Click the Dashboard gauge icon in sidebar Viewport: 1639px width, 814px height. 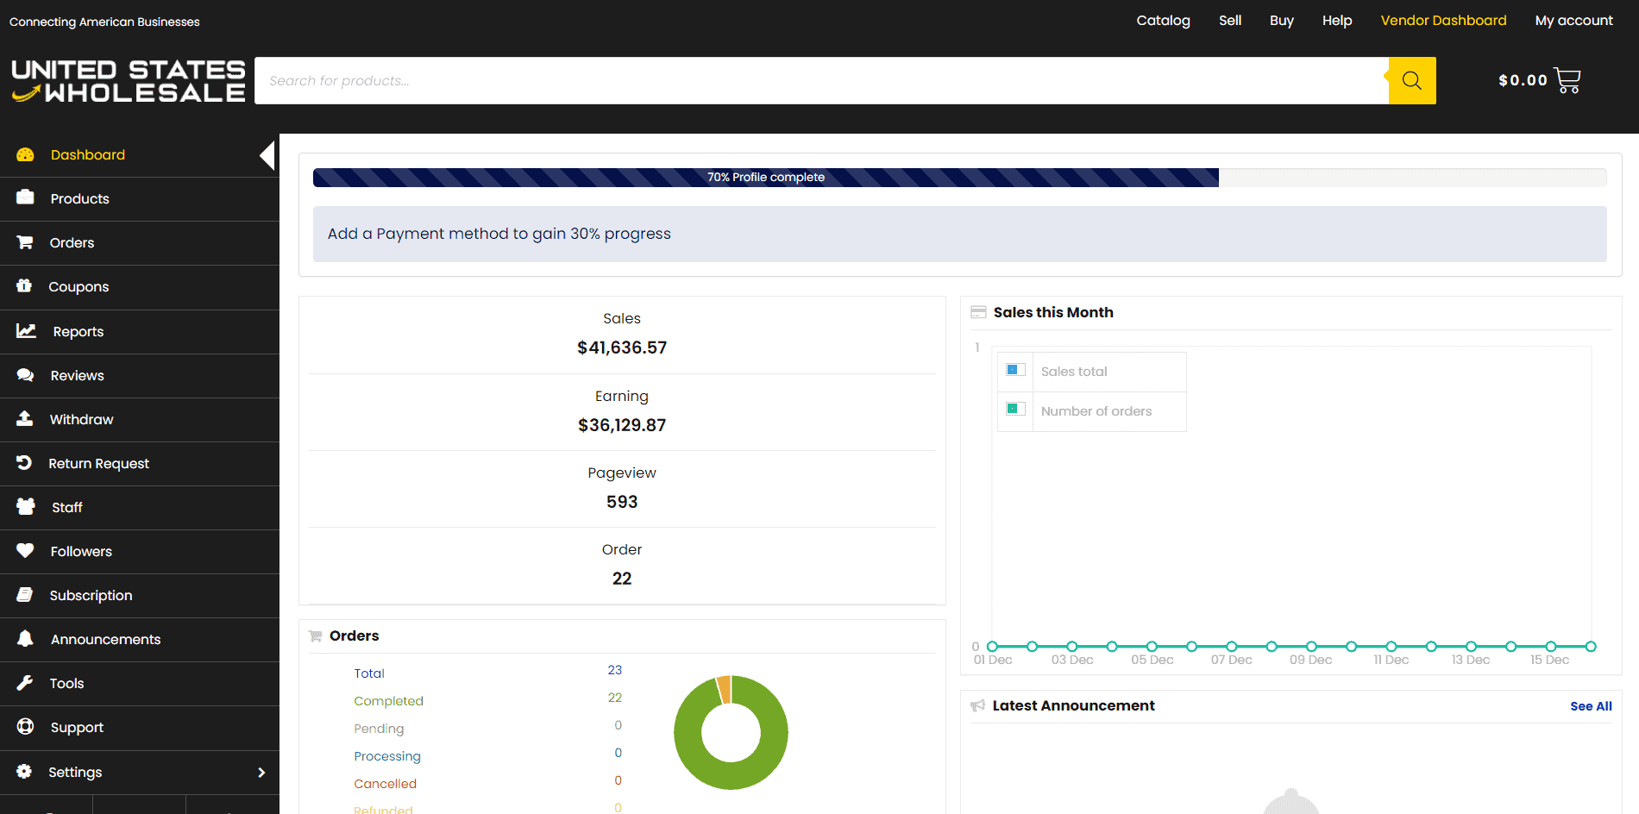[25, 155]
